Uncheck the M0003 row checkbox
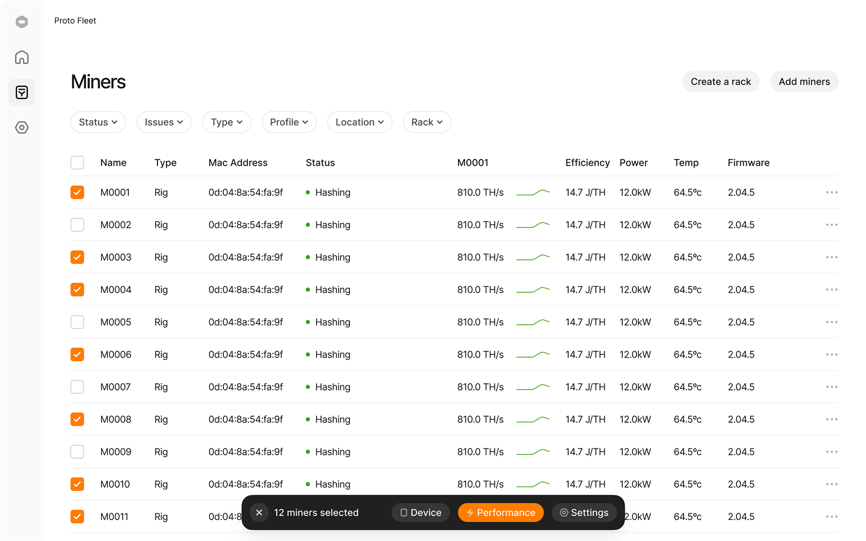 pos(77,257)
